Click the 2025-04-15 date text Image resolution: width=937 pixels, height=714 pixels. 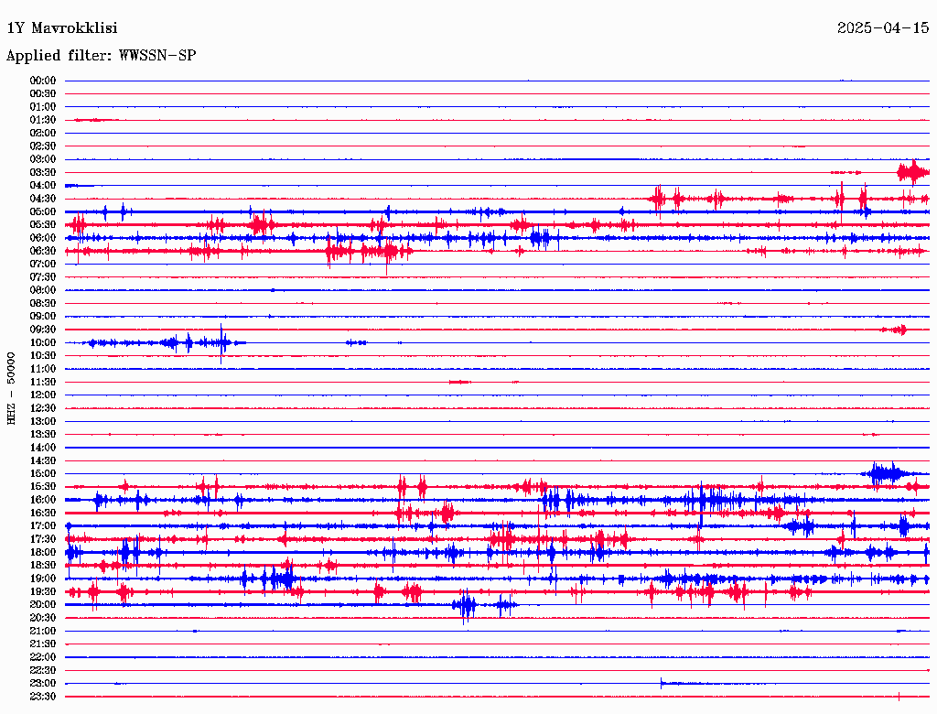(x=883, y=28)
